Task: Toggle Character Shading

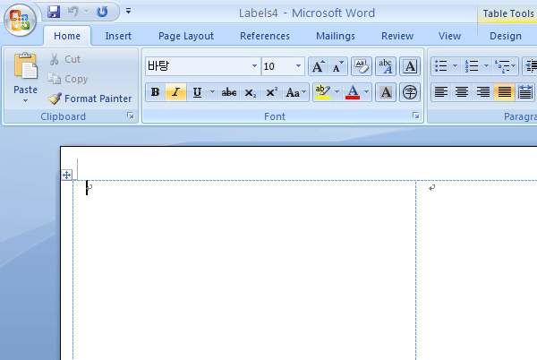Action: click(386, 92)
